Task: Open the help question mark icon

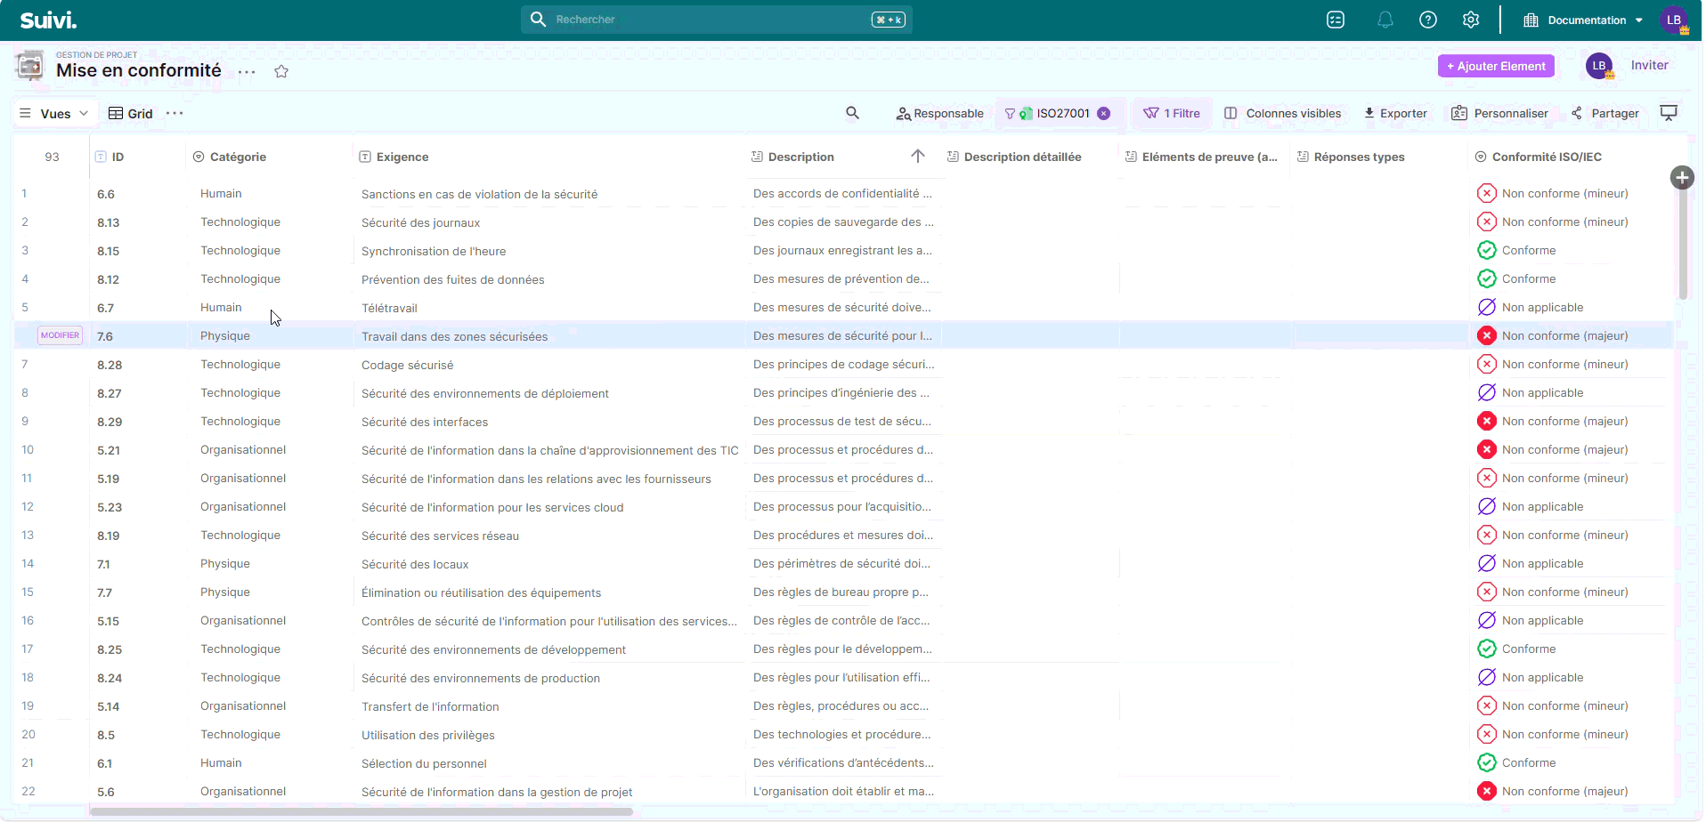Action: [x=1427, y=20]
